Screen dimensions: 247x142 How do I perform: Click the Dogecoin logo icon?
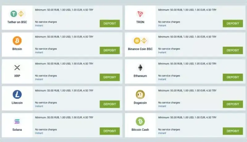click(140, 94)
